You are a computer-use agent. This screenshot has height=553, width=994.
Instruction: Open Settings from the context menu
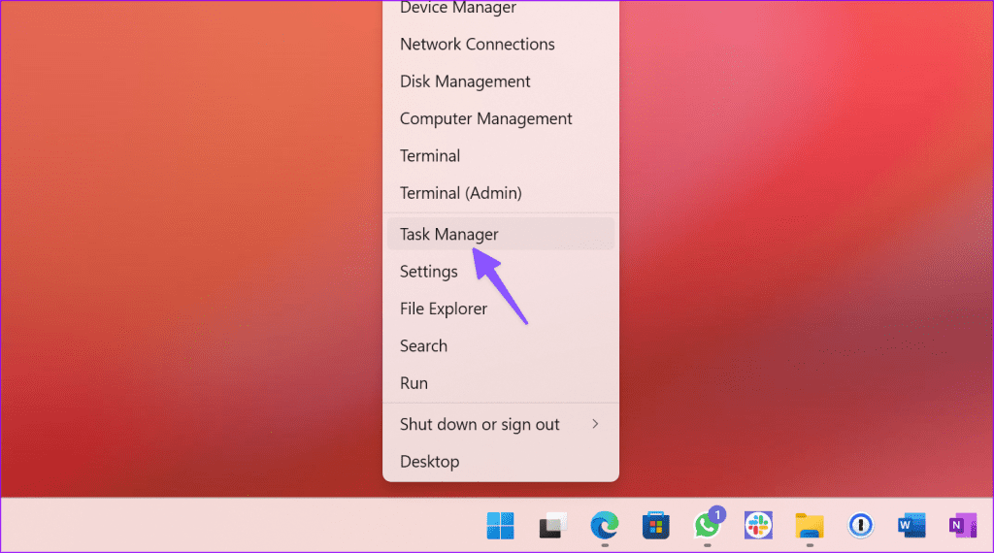pyautogui.click(x=500, y=272)
